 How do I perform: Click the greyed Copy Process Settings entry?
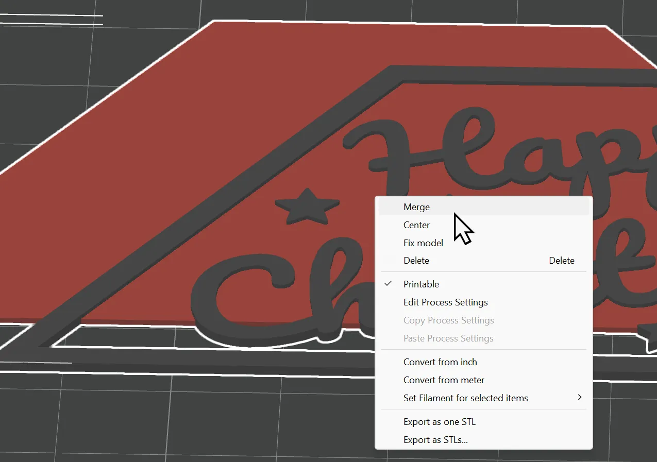(x=484, y=320)
